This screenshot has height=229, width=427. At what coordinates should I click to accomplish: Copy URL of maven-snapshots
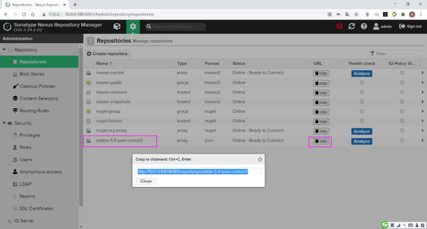321,102
